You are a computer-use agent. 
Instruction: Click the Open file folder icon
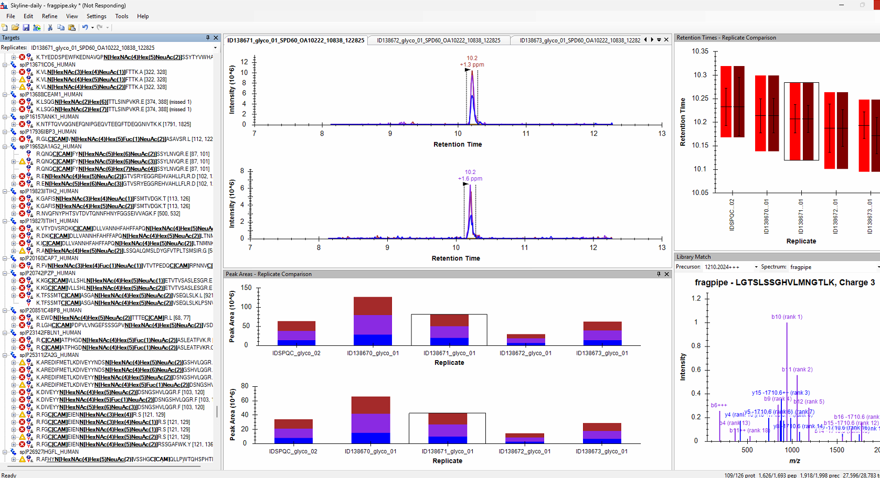tap(15, 27)
